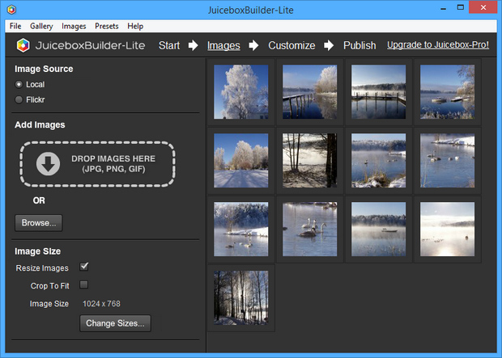Open the Presets menu
Screen dimensions: 502x358
(107, 26)
